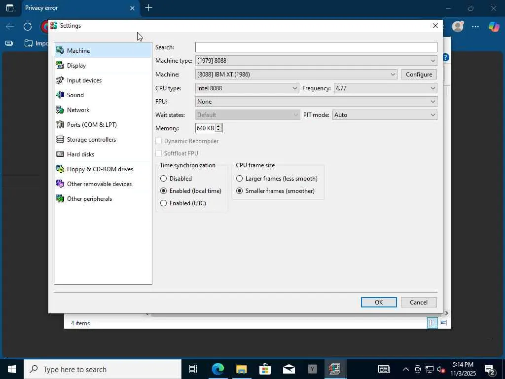
Task: Click the muted volume tray icon
Action: click(441, 369)
